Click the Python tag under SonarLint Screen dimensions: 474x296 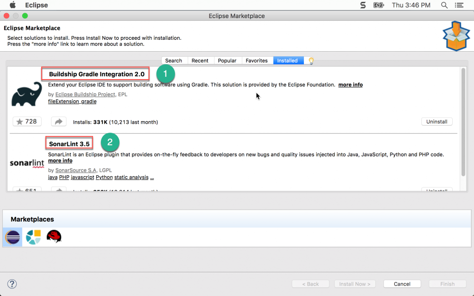pos(104,177)
